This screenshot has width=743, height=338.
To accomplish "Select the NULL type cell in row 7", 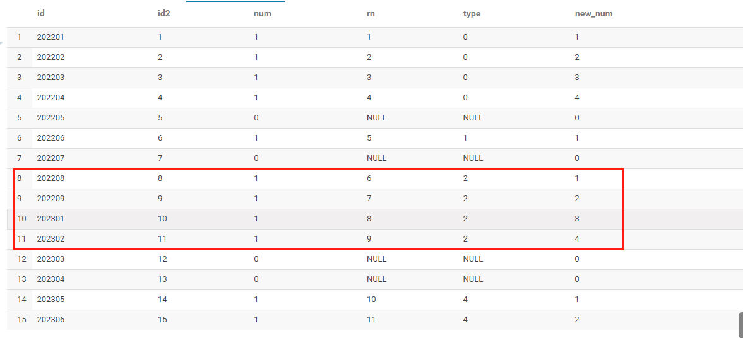I will click(x=473, y=158).
